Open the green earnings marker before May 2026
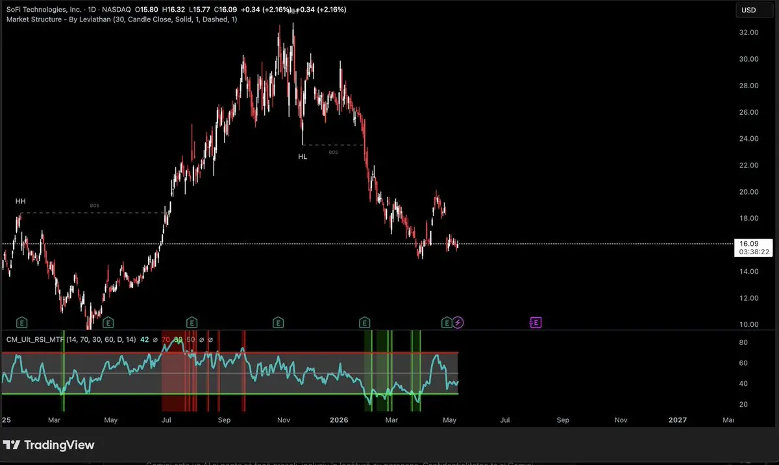 click(447, 322)
